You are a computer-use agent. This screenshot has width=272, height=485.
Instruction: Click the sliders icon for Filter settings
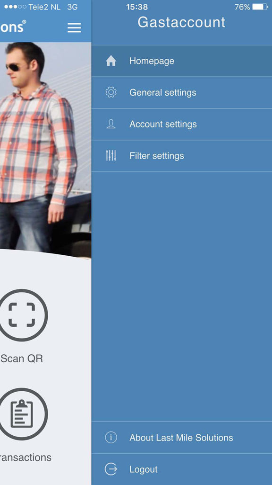(111, 155)
